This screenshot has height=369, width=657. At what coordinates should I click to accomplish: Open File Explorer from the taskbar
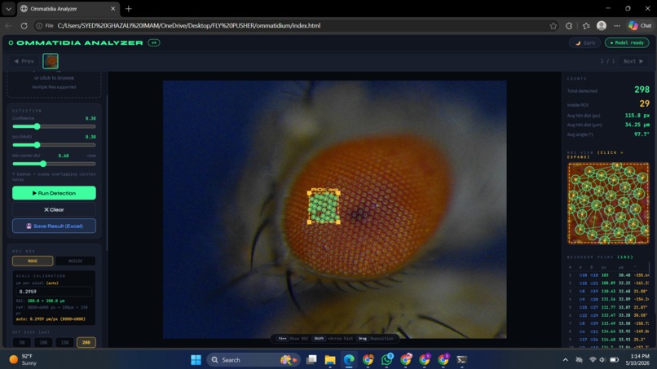[x=330, y=360]
